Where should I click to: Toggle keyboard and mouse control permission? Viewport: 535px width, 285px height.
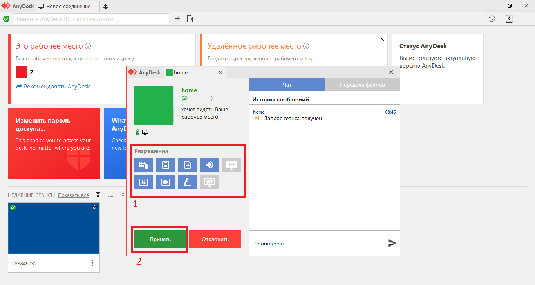coord(143,165)
